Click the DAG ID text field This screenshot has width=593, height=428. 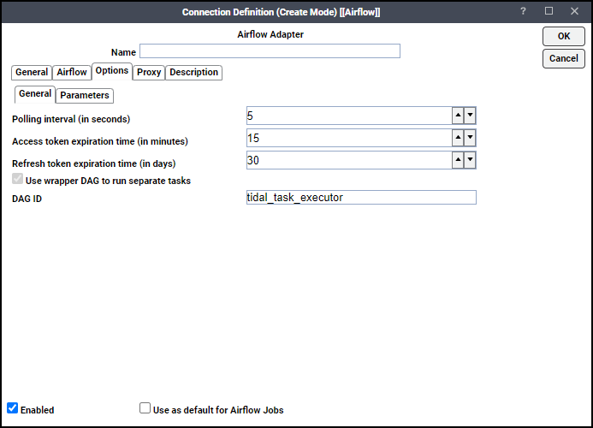[x=361, y=198]
